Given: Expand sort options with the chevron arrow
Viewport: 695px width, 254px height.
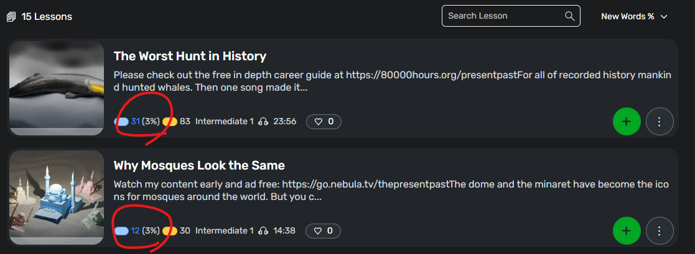Looking at the screenshot, I should tap(663, 17).
